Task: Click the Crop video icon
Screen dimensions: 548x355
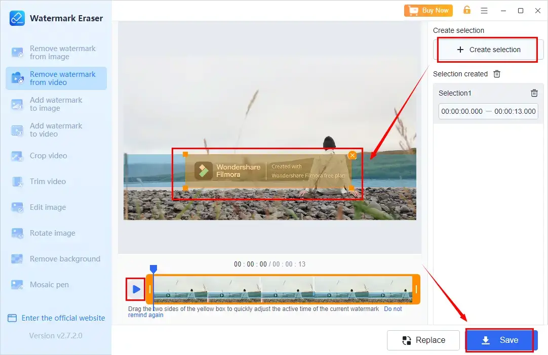Action: click(17, 156)
